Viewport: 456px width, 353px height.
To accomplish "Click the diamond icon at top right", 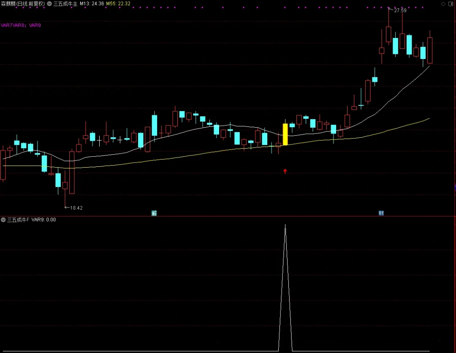I will tap(443, 4).
